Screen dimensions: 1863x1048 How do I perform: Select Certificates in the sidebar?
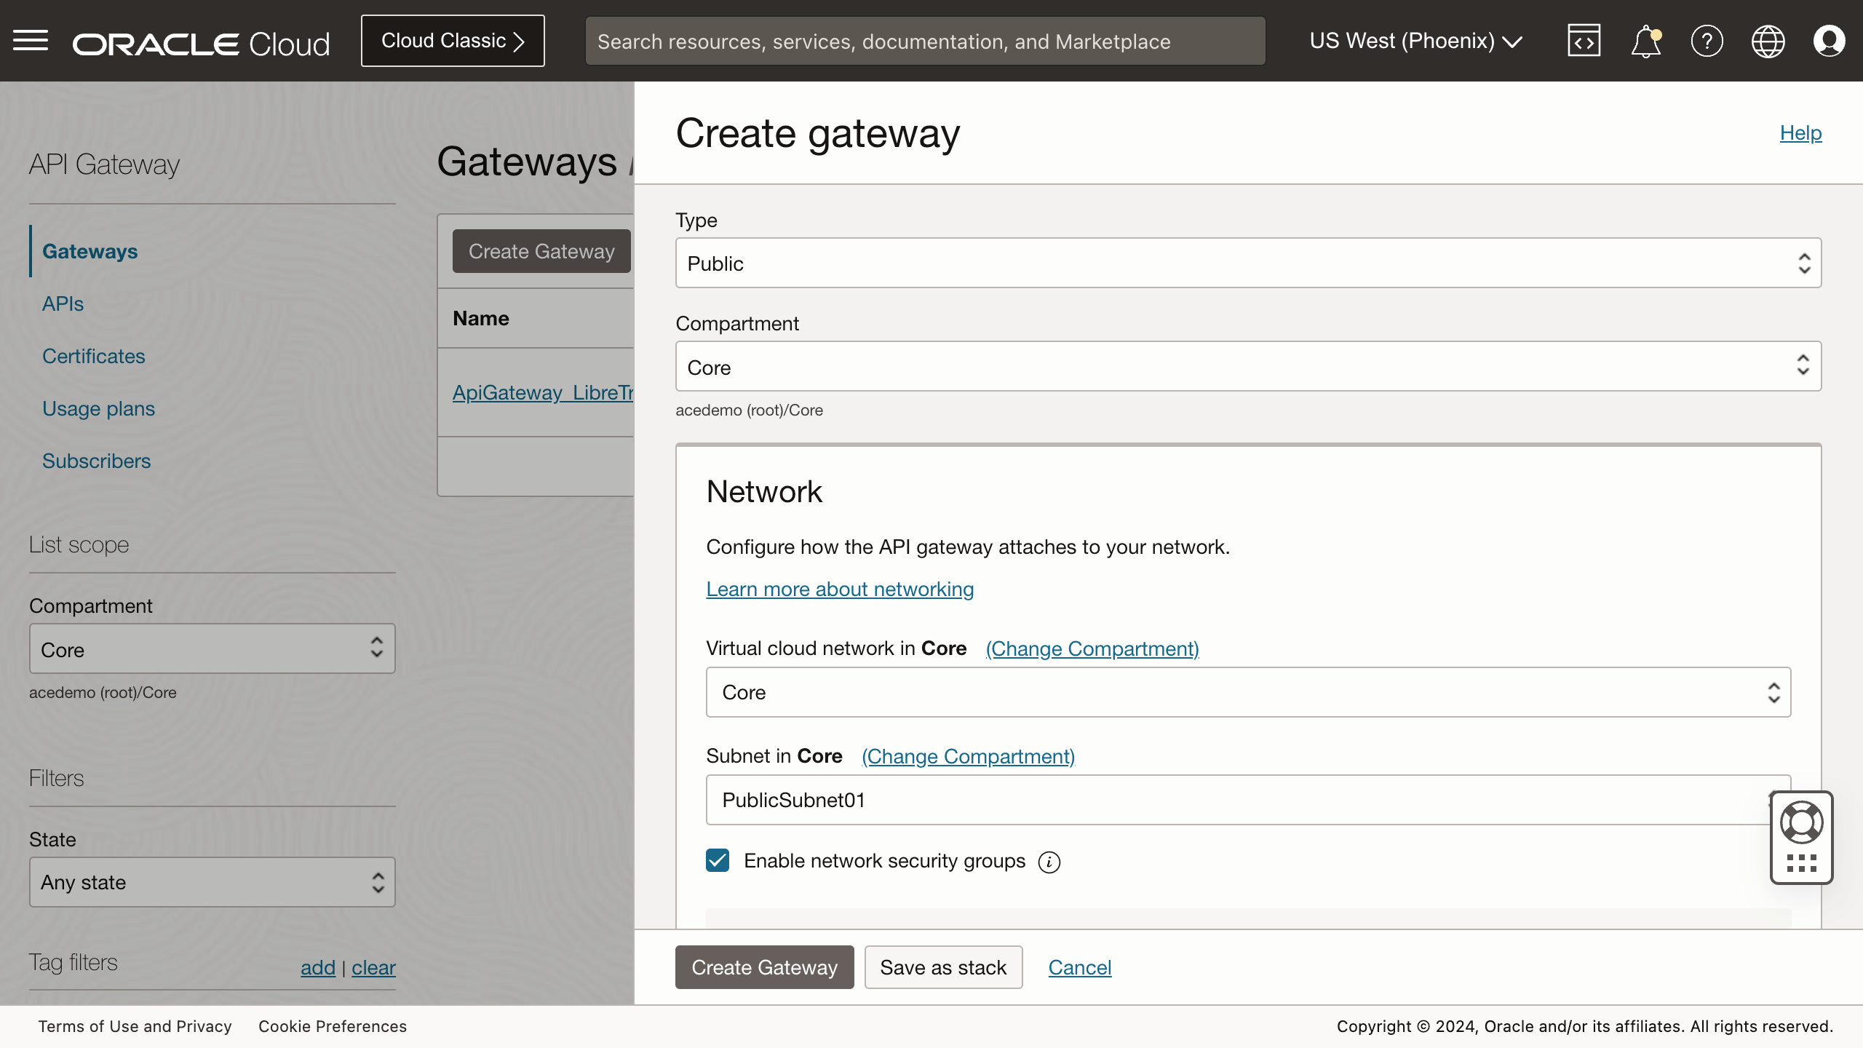click(x=93, y=356)
